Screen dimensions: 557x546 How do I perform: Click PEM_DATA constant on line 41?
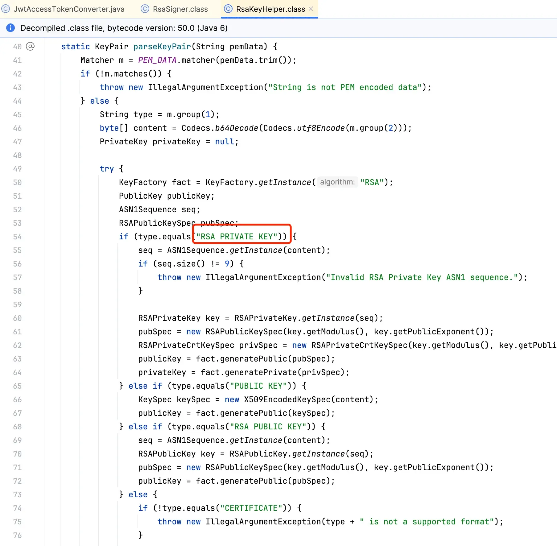(157, 60)
